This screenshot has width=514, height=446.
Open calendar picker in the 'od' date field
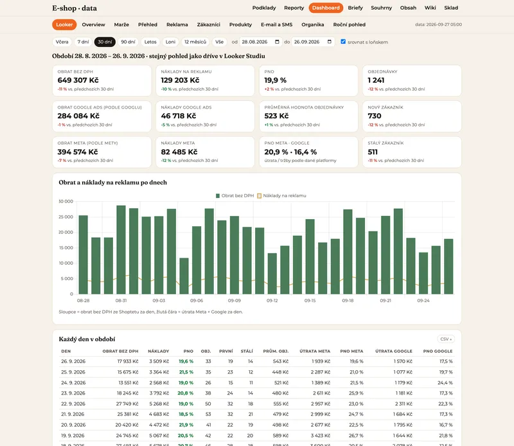tap(277, 42)
